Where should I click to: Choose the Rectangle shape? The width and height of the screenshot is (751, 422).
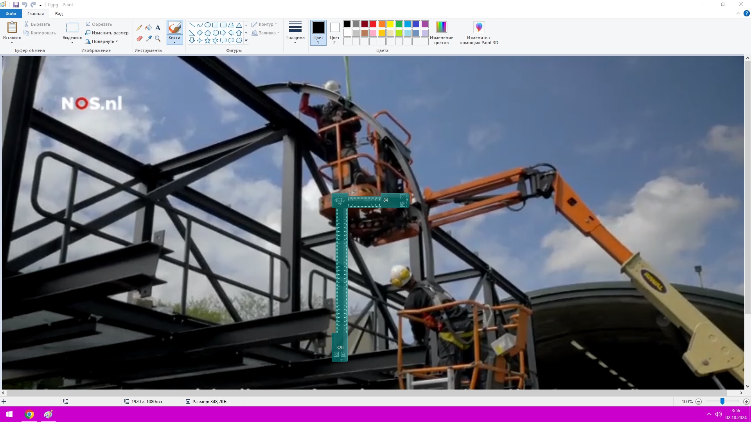tap(216, 25)
